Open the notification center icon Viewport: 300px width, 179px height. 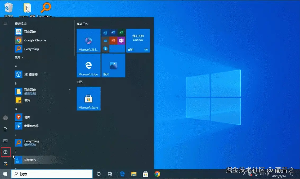click(x=292, y=174)
